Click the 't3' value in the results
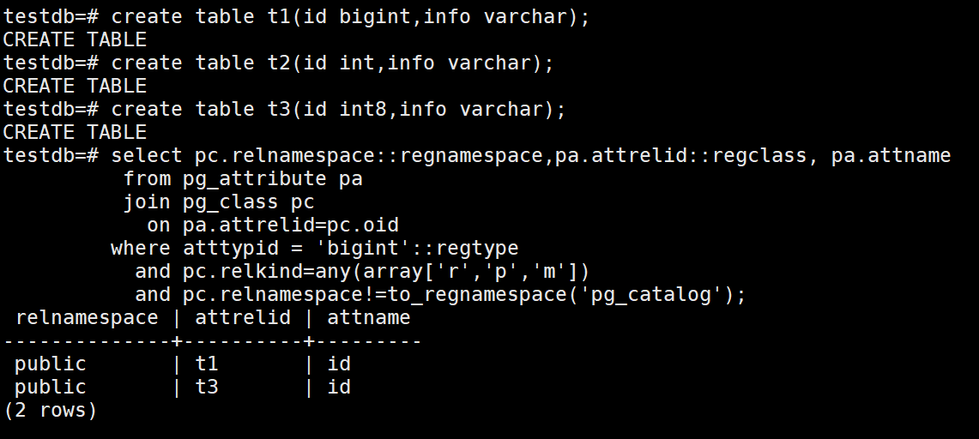Image resolution: width=979 pixels, height=439 pixels. coord(207,387)
